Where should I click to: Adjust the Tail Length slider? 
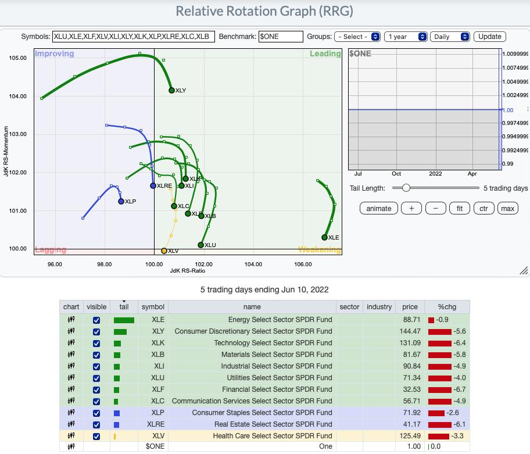[x=406, y=188]
